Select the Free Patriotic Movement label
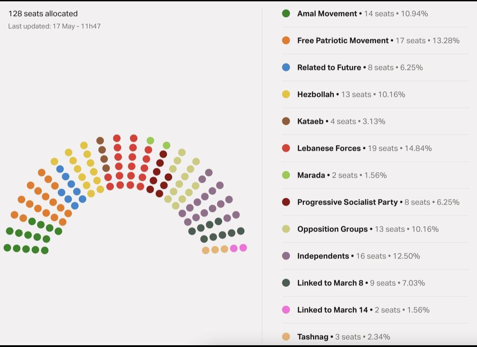Viewport: 477px width, 347px height. point(343,41)
